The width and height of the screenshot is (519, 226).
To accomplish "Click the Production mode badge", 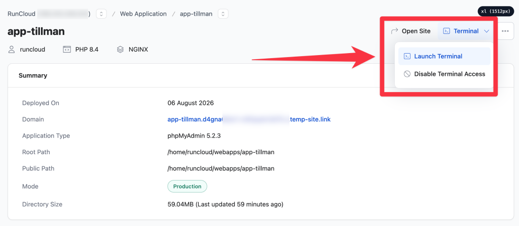I will (x=188, y=187).
